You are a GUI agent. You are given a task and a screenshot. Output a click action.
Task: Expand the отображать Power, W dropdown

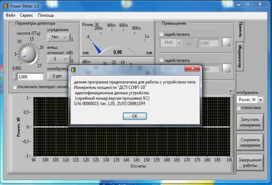(x=260, y=100)
